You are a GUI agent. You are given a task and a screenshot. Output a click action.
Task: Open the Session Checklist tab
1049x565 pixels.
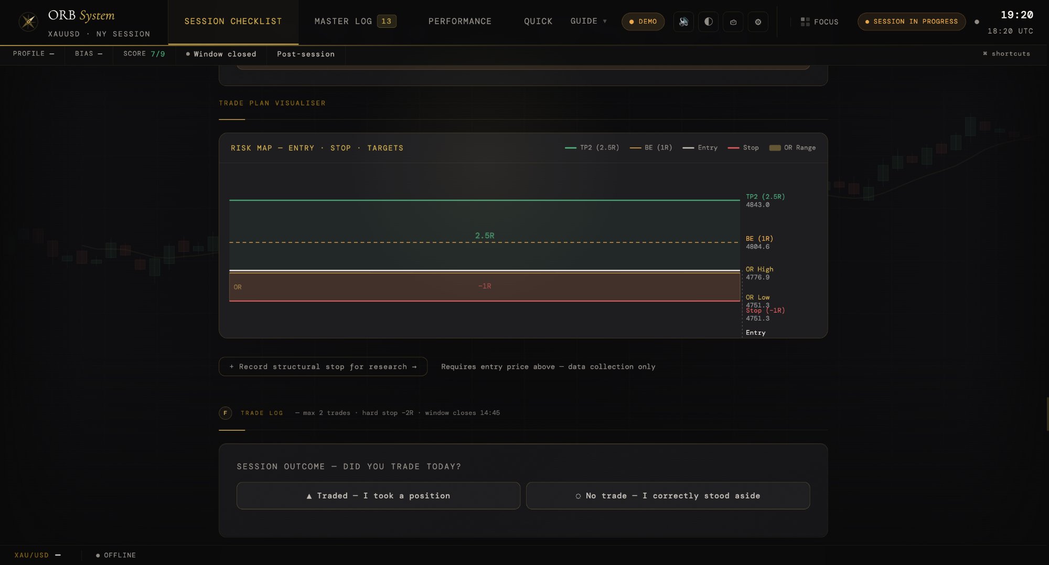click(x=233, y=22)
